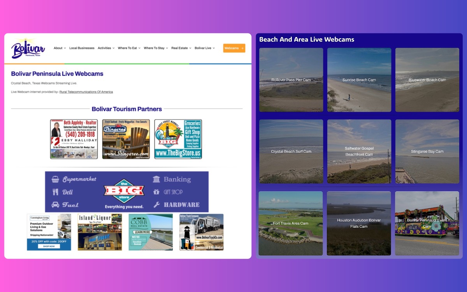The image size is (467, 292).
Task: Open the Bluewater Beach Cam
Action: click(427, 80)
